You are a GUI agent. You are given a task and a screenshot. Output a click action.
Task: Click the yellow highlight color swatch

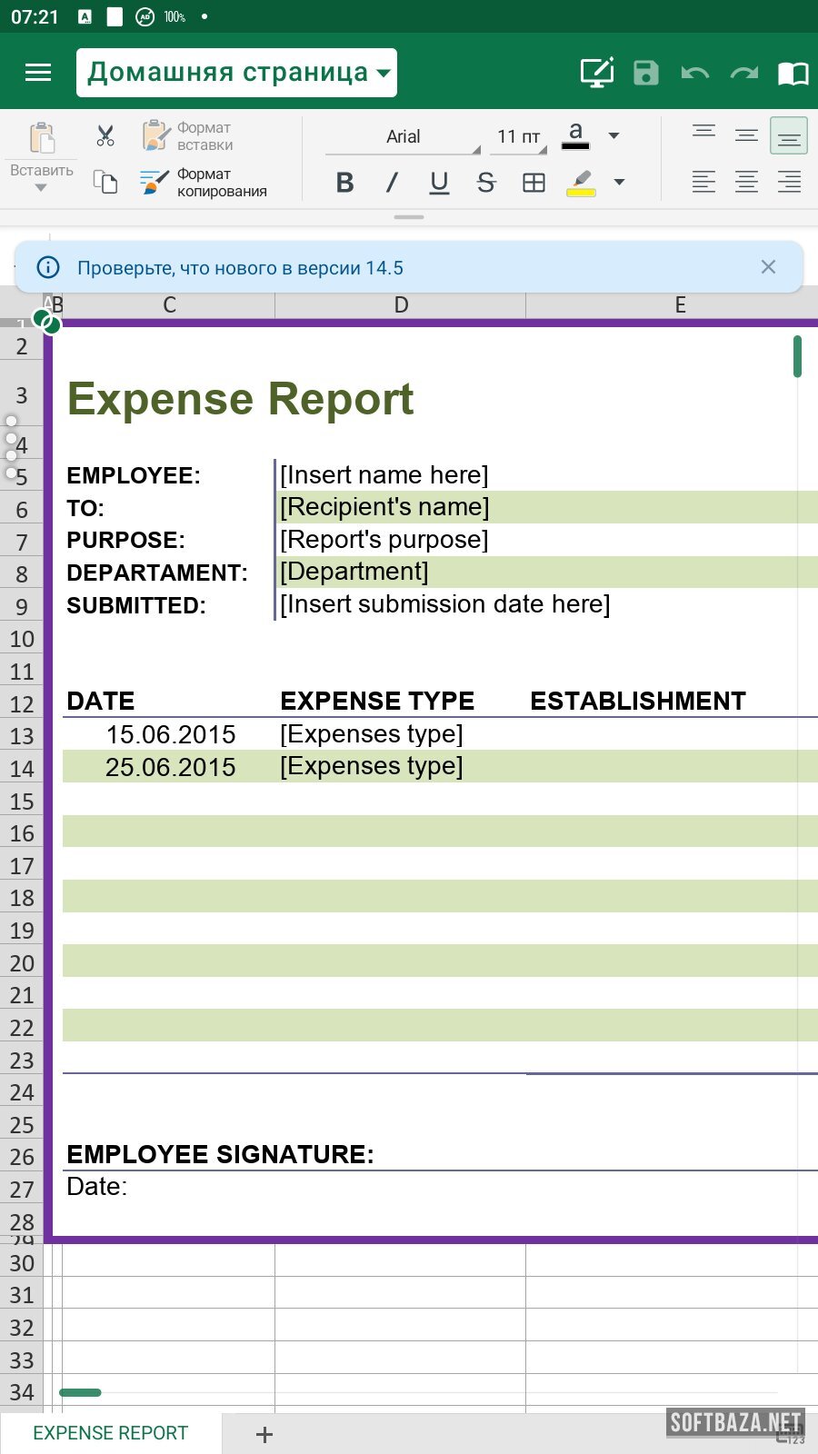581,184
